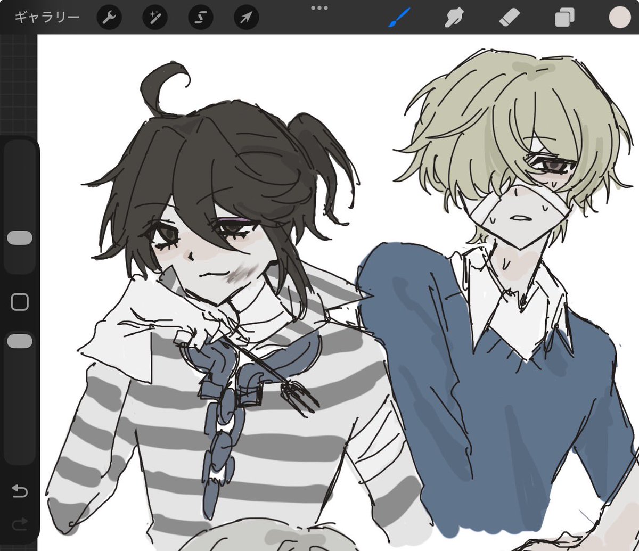Screen dimensions: 639x551
Task: Select the Eraser tool
Action: [x=509, y=18]
